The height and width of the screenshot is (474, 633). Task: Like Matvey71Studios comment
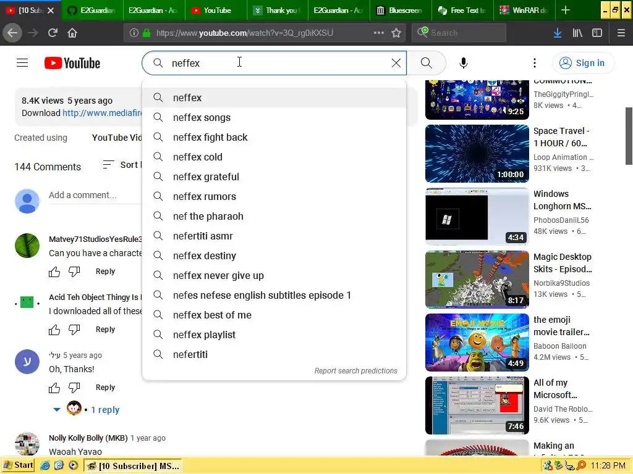pos(54,272)
